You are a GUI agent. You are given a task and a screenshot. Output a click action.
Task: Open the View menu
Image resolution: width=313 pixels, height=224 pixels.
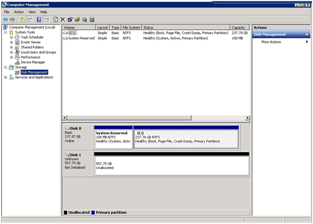(32, 11)
